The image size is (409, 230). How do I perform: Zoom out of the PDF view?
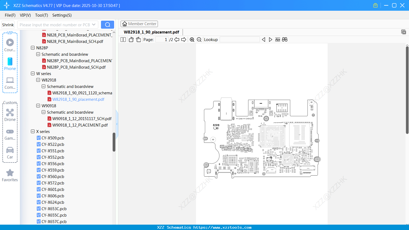pos(199,39)
